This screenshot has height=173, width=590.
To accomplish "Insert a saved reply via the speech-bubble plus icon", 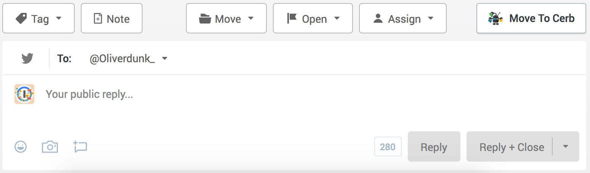I will [x=80, y=146].
